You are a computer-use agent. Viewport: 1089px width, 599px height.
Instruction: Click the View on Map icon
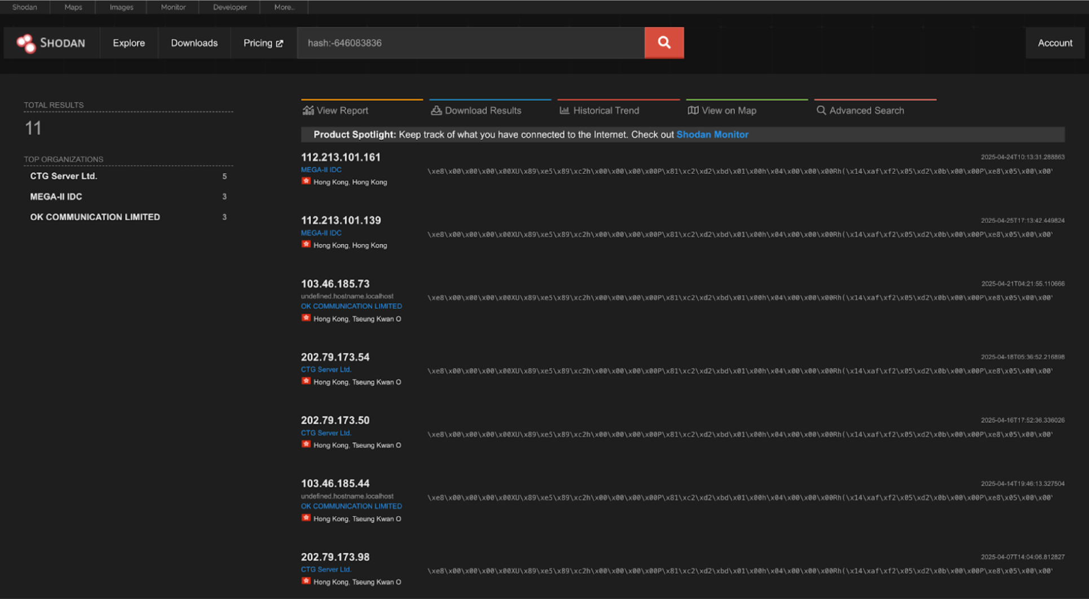coord(693,110)
